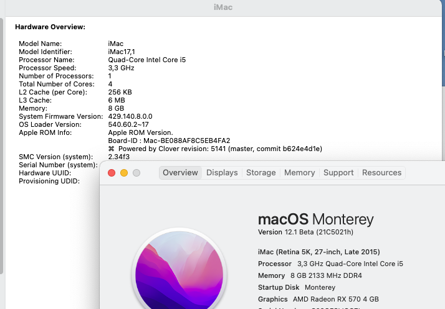445x309 pixels.
Task: Open the Support tab
Action: click(x=338, y=173)
